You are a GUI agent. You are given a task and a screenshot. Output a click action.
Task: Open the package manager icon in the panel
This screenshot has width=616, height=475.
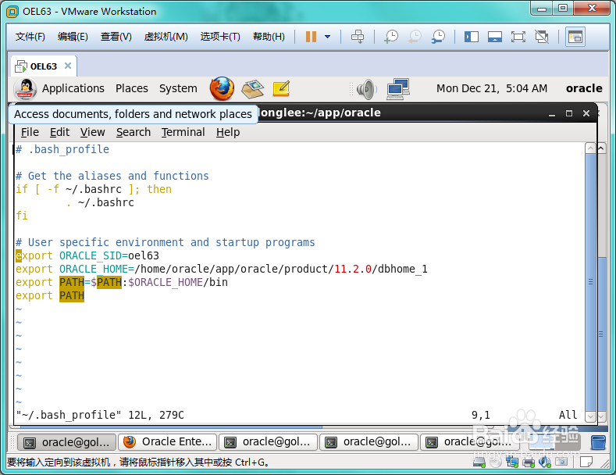pos(252,89)
